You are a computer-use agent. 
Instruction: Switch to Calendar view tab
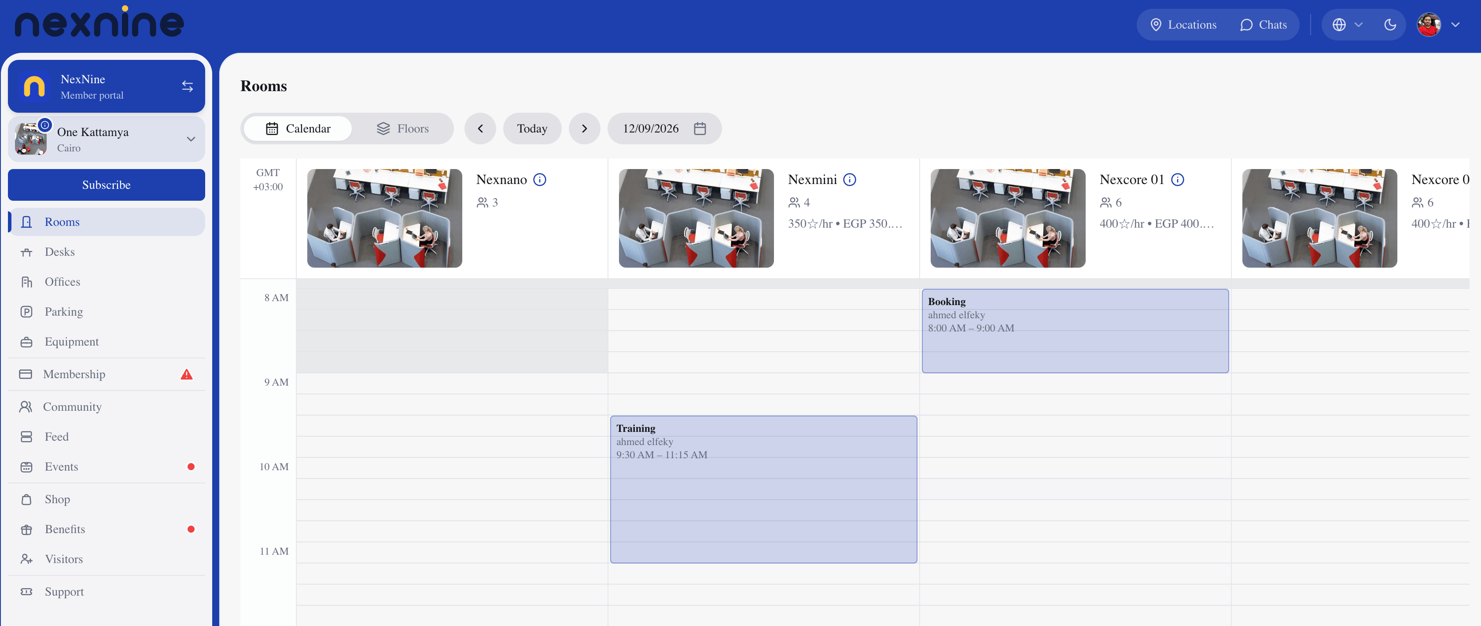click(298, 129)
